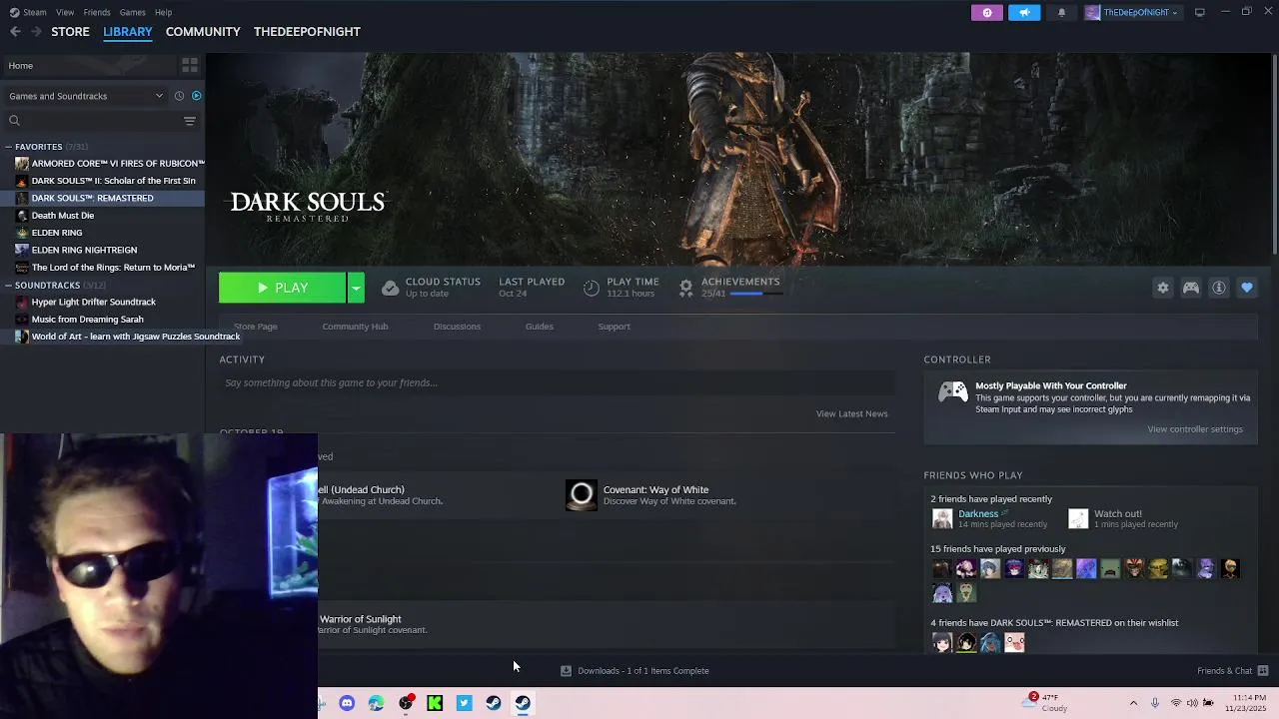Collapse the SOUNDTRACKS category
This screenshot has width=1279, height=719.
point(9,286)
